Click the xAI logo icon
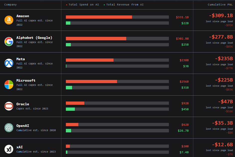Screen dimensions: 235x157 coord(9,149)
